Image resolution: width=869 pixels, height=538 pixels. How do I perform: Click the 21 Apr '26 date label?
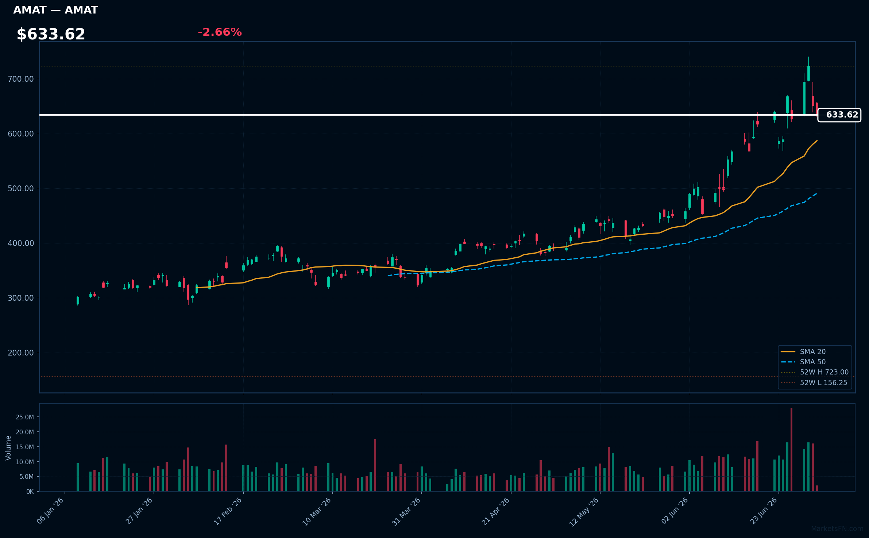pos(496,511)
